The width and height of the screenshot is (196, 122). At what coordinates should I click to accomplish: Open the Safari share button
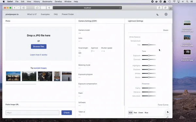tap(159, 8)
